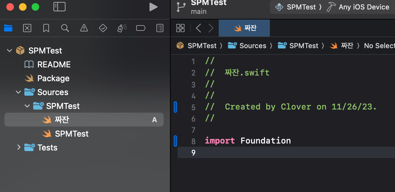Open the Debug navigator spray icon
This screenshot has width=395, height=192.
point(122,28)
